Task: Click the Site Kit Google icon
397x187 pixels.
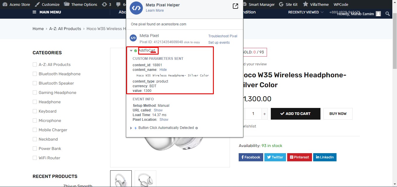Action: tap(281, 4)
